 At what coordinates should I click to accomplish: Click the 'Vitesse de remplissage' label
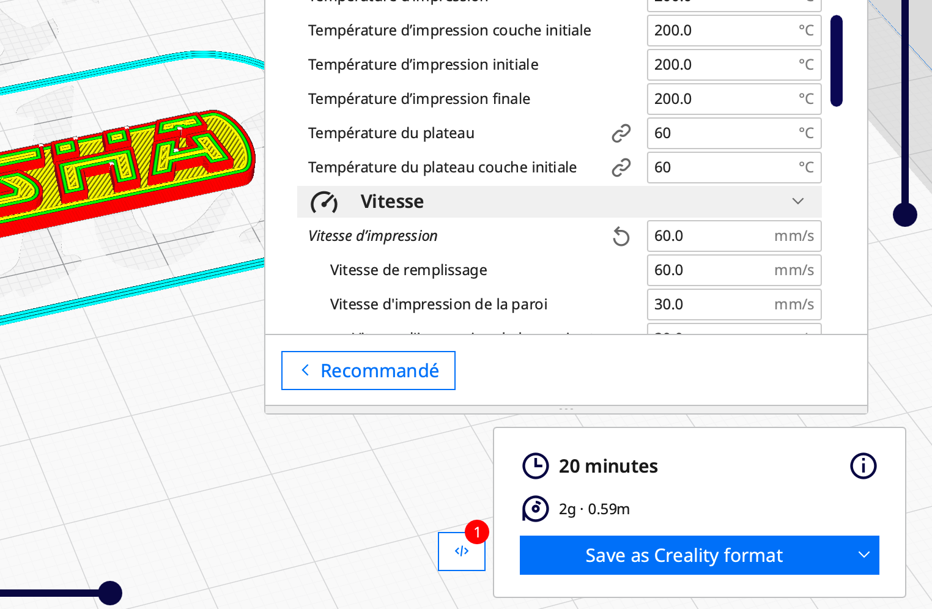tap(409, 270)
